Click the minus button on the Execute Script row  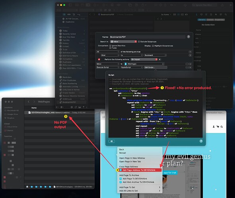[187, 67]
